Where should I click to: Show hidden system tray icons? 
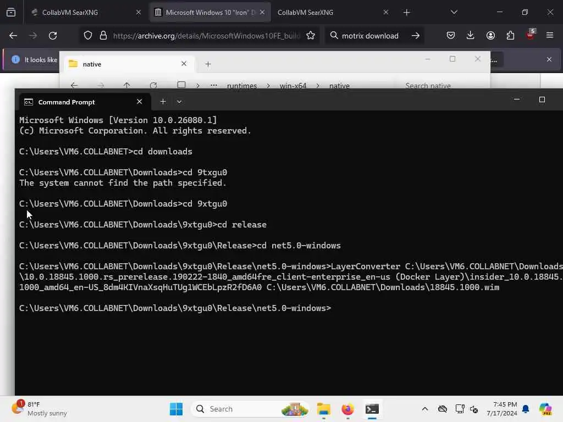(425, 409)
